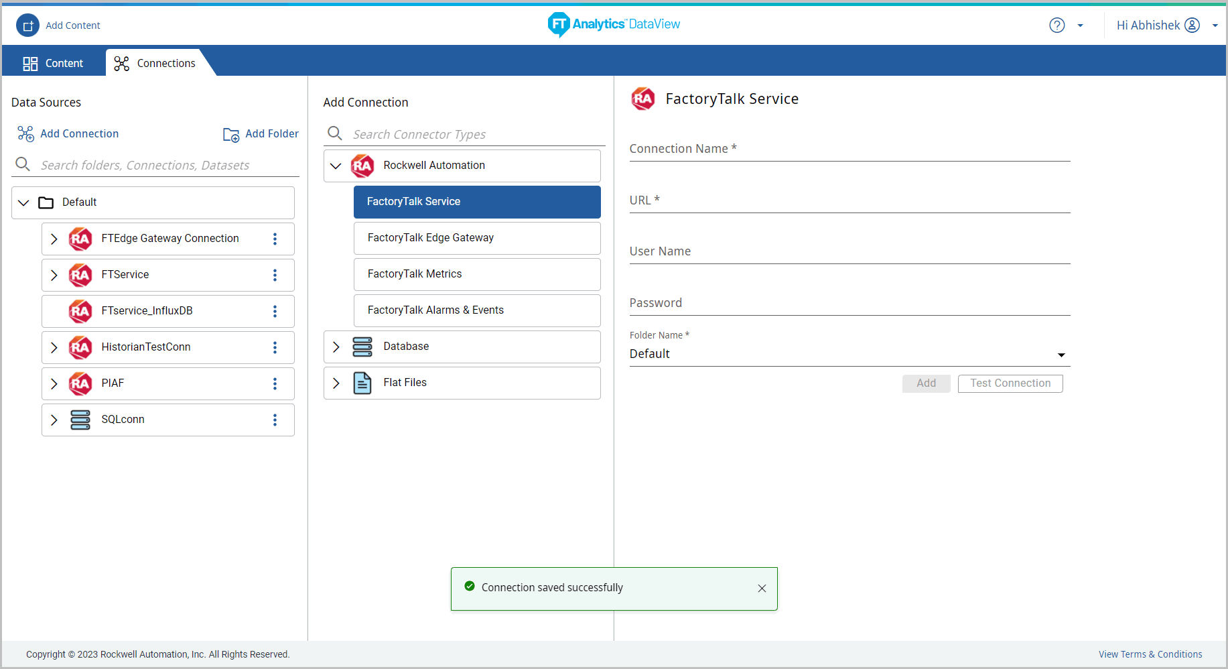
Task: Click the URL input field
Action: [849, 200]
